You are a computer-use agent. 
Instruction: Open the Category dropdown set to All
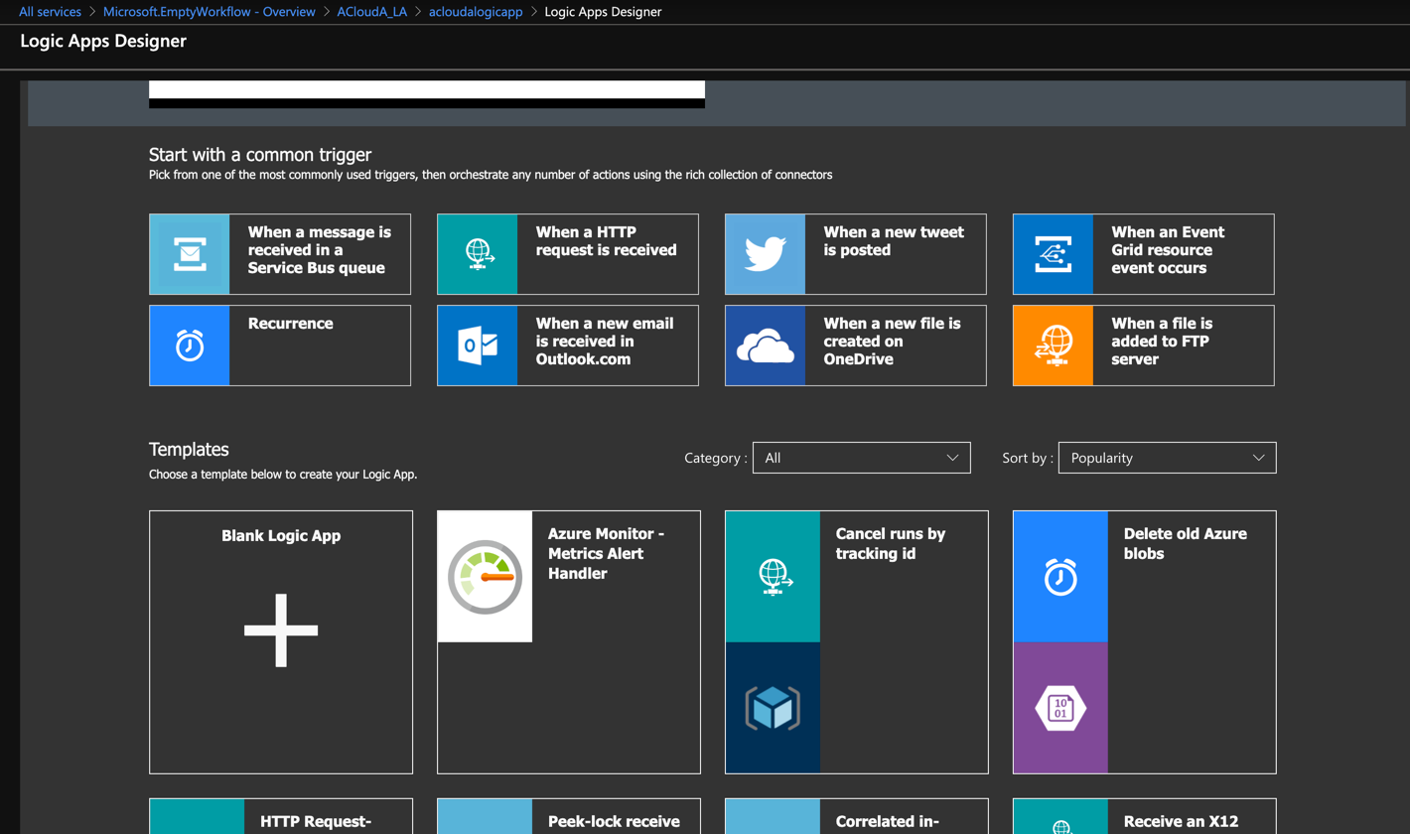point(862,458)
